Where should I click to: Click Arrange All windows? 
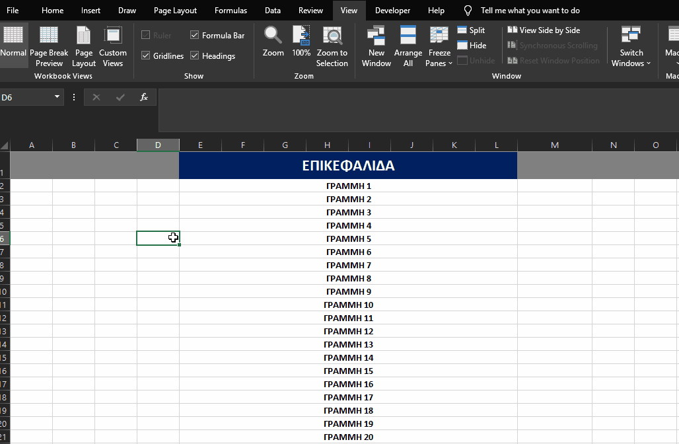(x=408, y=45)
